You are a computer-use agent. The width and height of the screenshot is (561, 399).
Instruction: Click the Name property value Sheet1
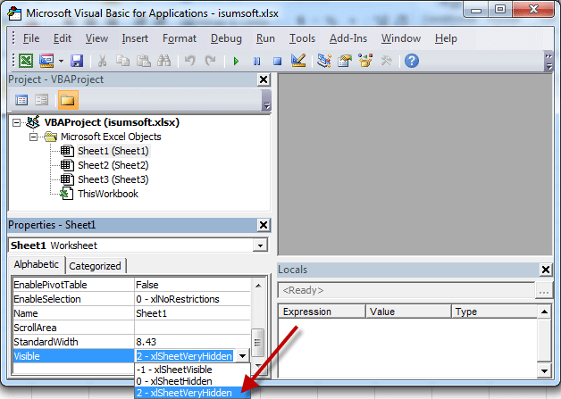(151, 313)
